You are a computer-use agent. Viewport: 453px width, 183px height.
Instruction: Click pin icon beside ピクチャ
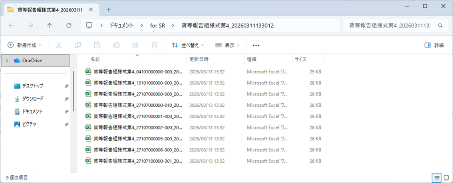click(x=66, y=124)
